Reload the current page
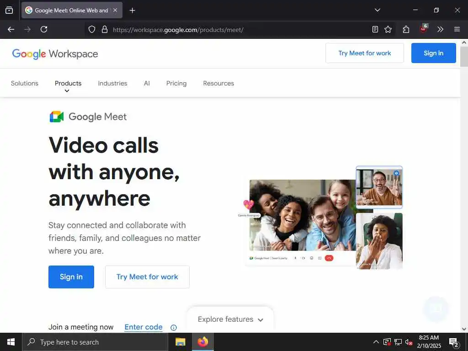The width and height of the screenshot is (468, 351). pos(44,29)
